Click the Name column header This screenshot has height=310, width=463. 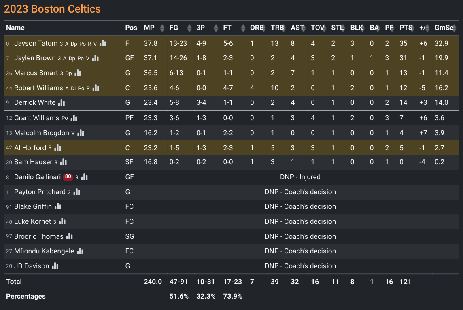[15, 28]
